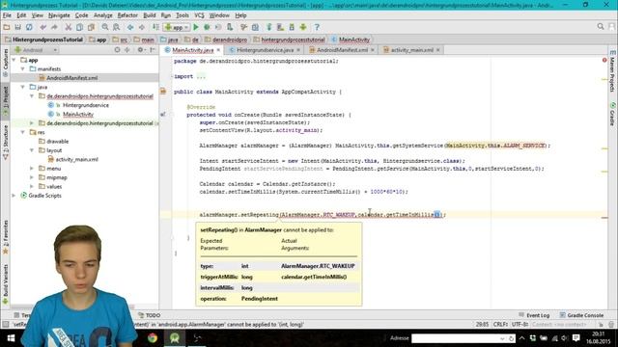The image size is (618, 347).
Task: Open the TODO tool window
Action: [150, 315]
